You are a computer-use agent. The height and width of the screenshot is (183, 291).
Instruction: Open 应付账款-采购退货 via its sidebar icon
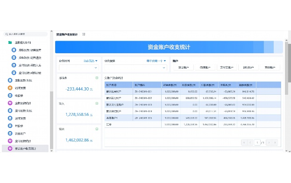pyautogui.click(x=14, y=73)
